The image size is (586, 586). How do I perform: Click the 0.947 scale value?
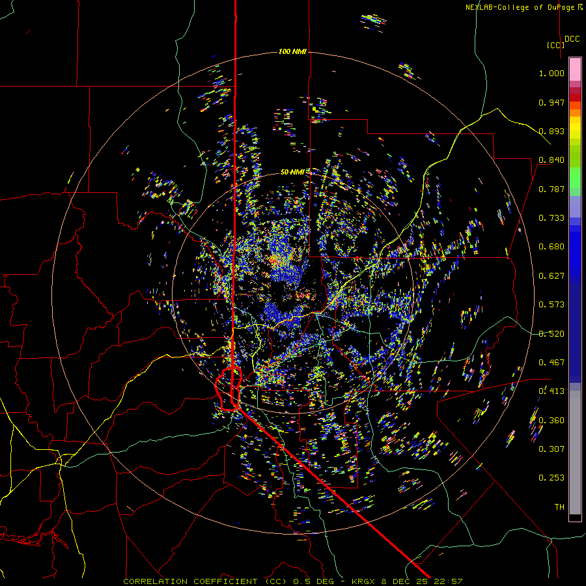551,102
